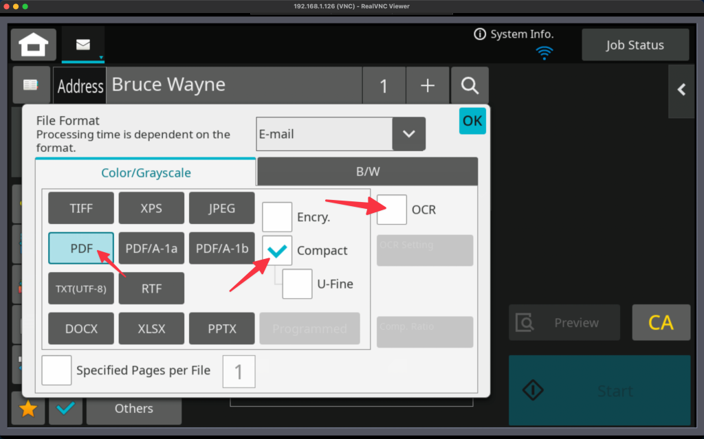Click the pages per file number field

(239, 372)
